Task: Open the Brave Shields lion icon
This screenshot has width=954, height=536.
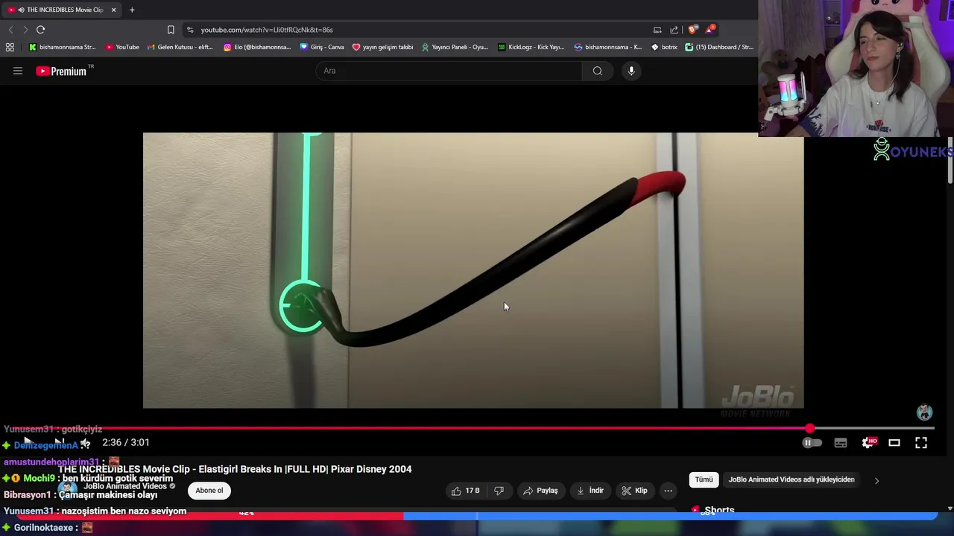Action: coord(692,30)
